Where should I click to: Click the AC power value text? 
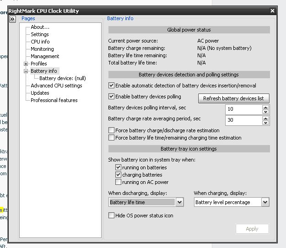[208, 41]
